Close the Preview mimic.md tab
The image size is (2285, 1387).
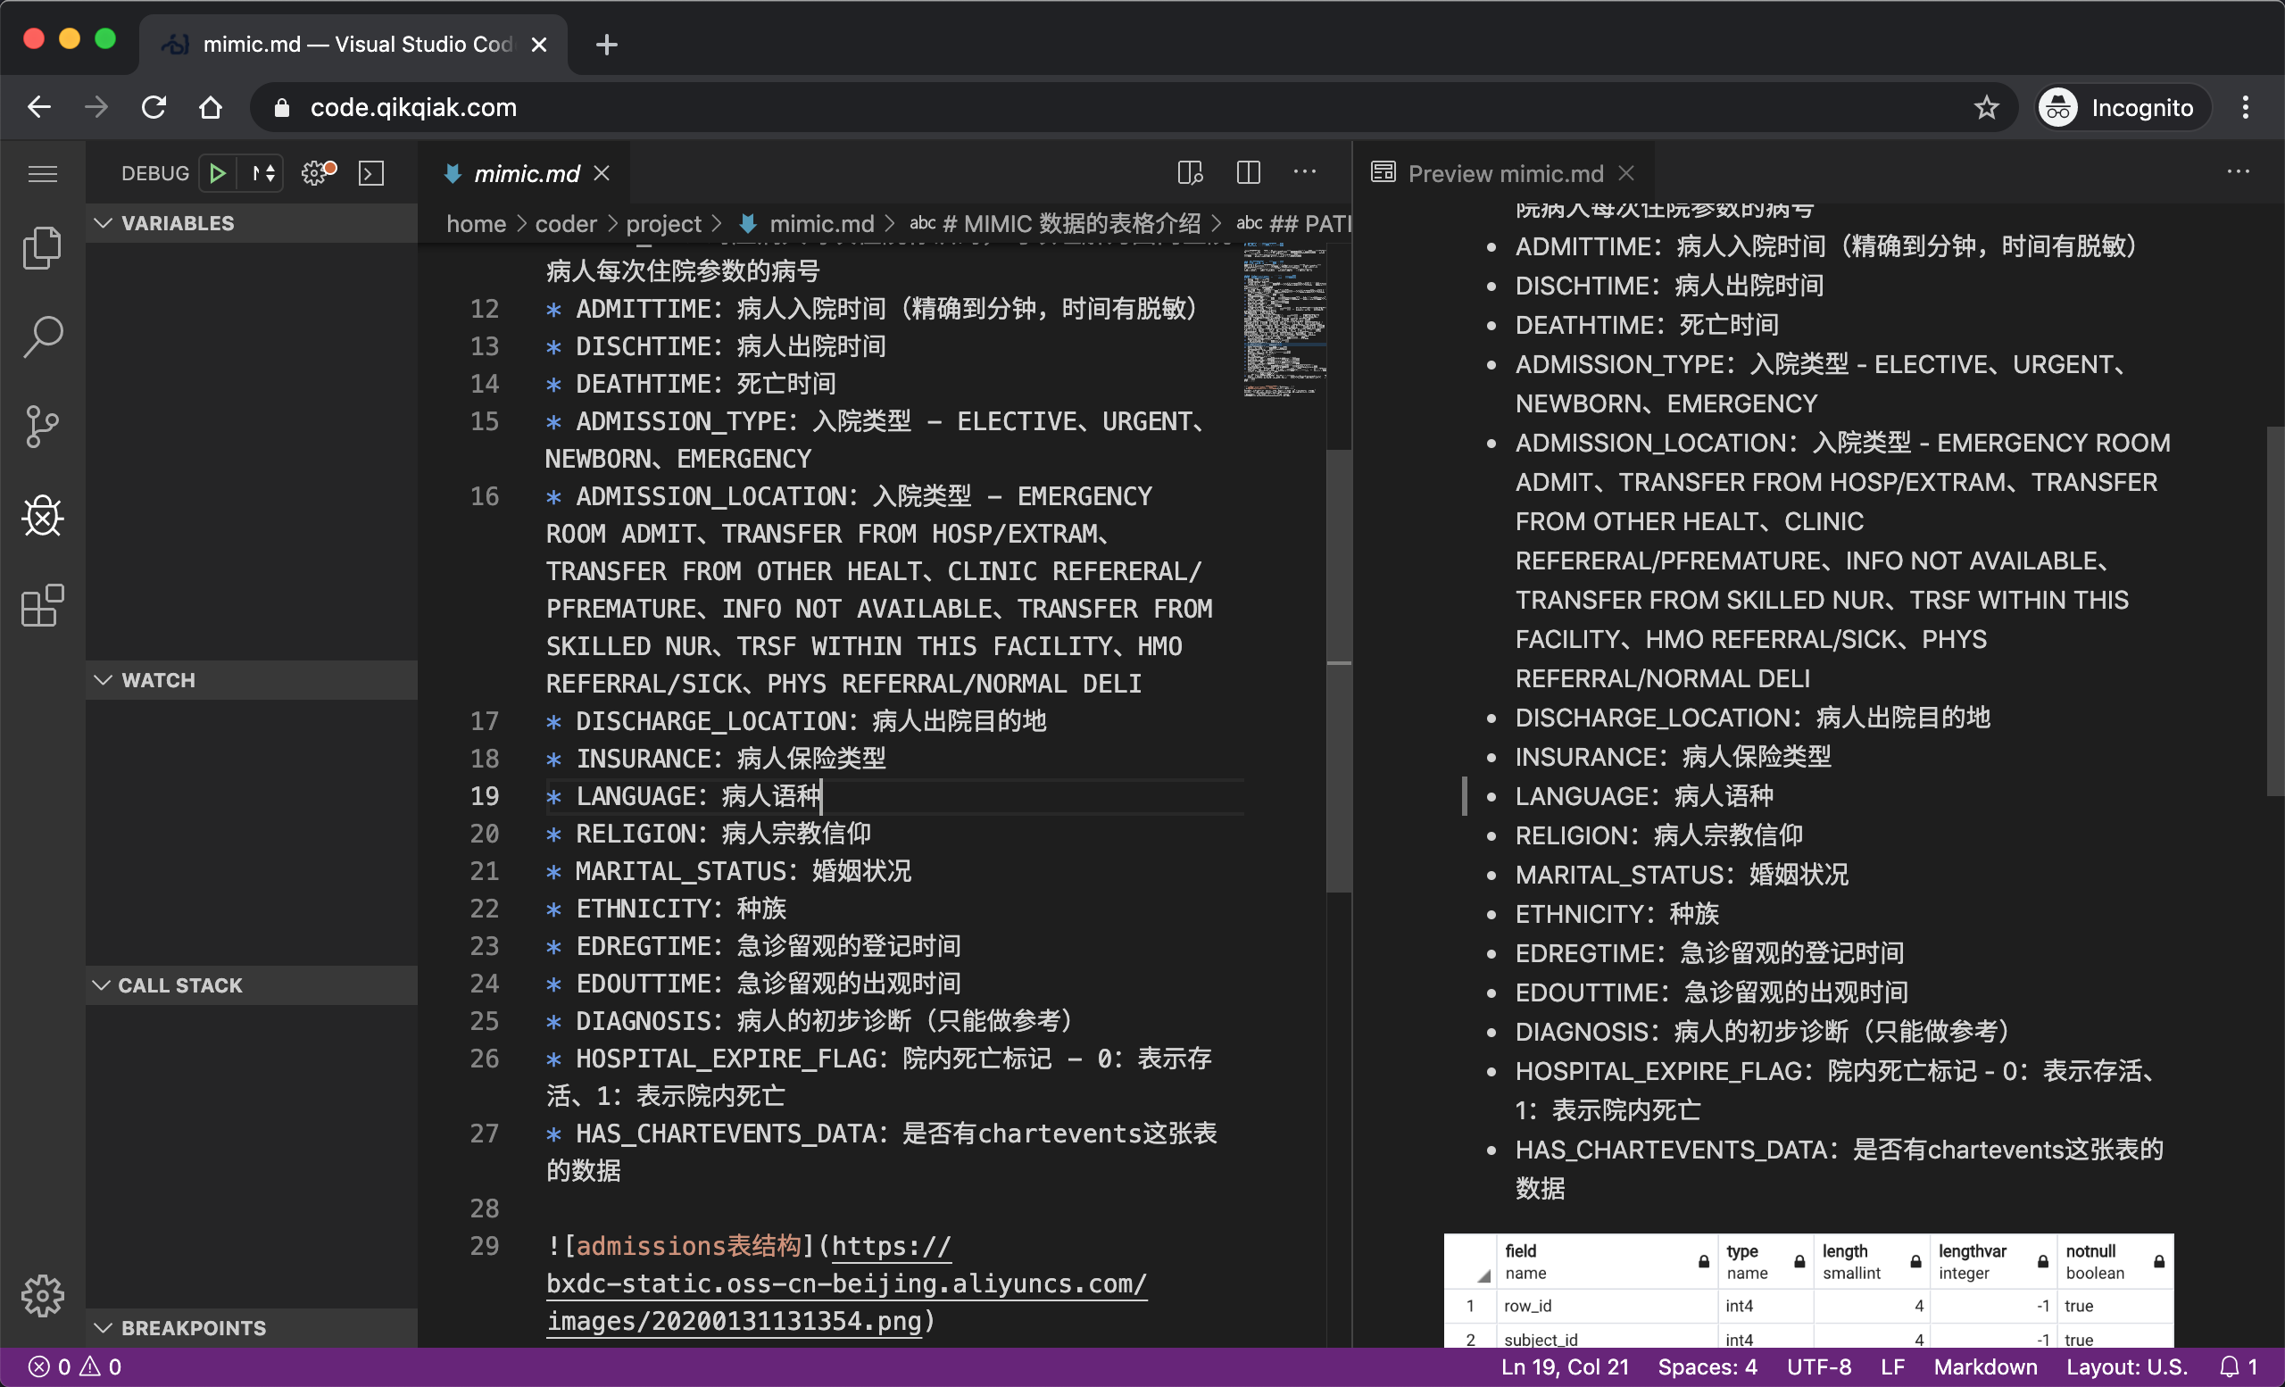tap(1626, 173)
